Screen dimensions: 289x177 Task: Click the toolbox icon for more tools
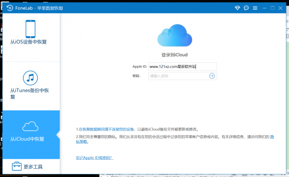[17, 166]
